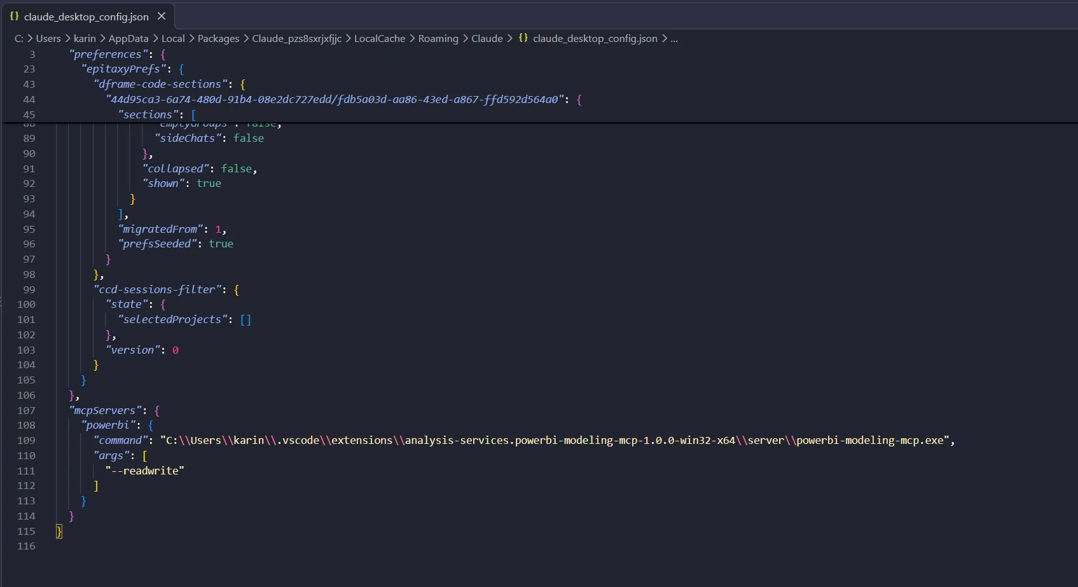Open the AppData breadcrumb segment
The height and width of the screenshot is (587, 1078).
(128, 39)
